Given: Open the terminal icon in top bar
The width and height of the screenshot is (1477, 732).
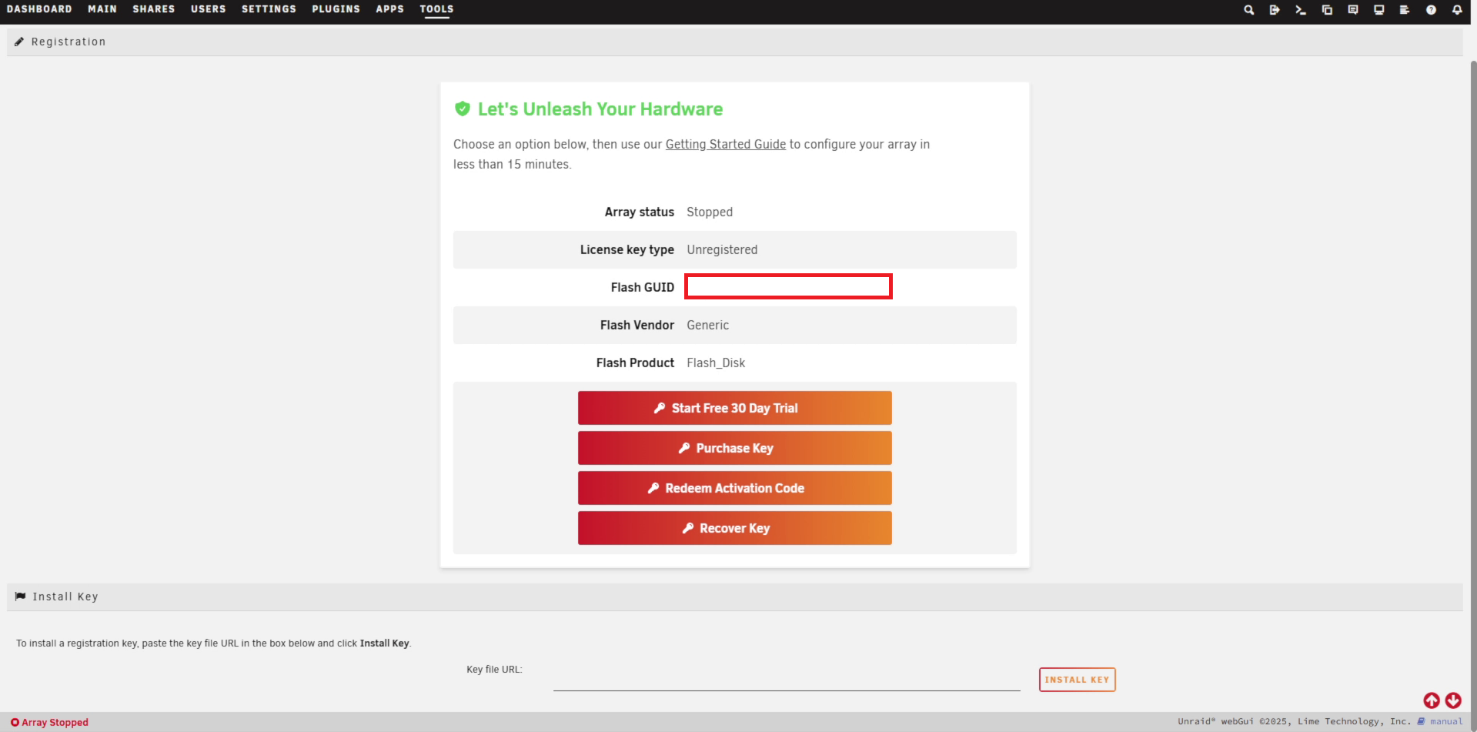Looking at the screenshot, I should coord(1301,10).
